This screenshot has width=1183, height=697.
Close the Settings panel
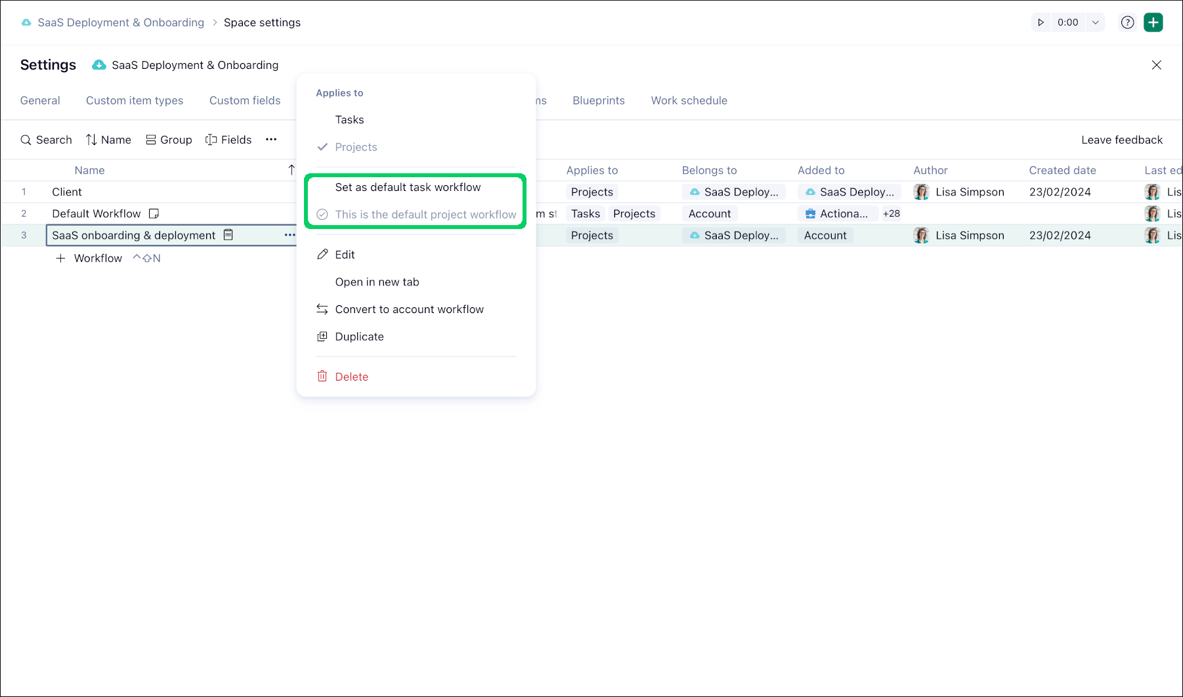pyautogui.click(x=1156, y=65)
